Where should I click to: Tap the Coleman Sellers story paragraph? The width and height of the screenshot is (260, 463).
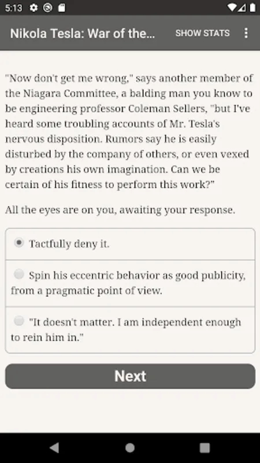click(129, 131)
